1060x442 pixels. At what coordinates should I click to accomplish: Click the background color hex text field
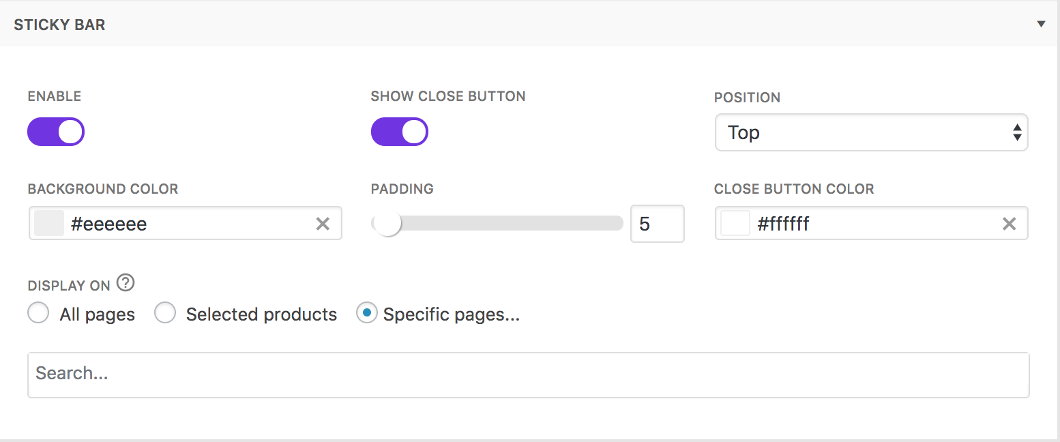[x=184, y=224]
